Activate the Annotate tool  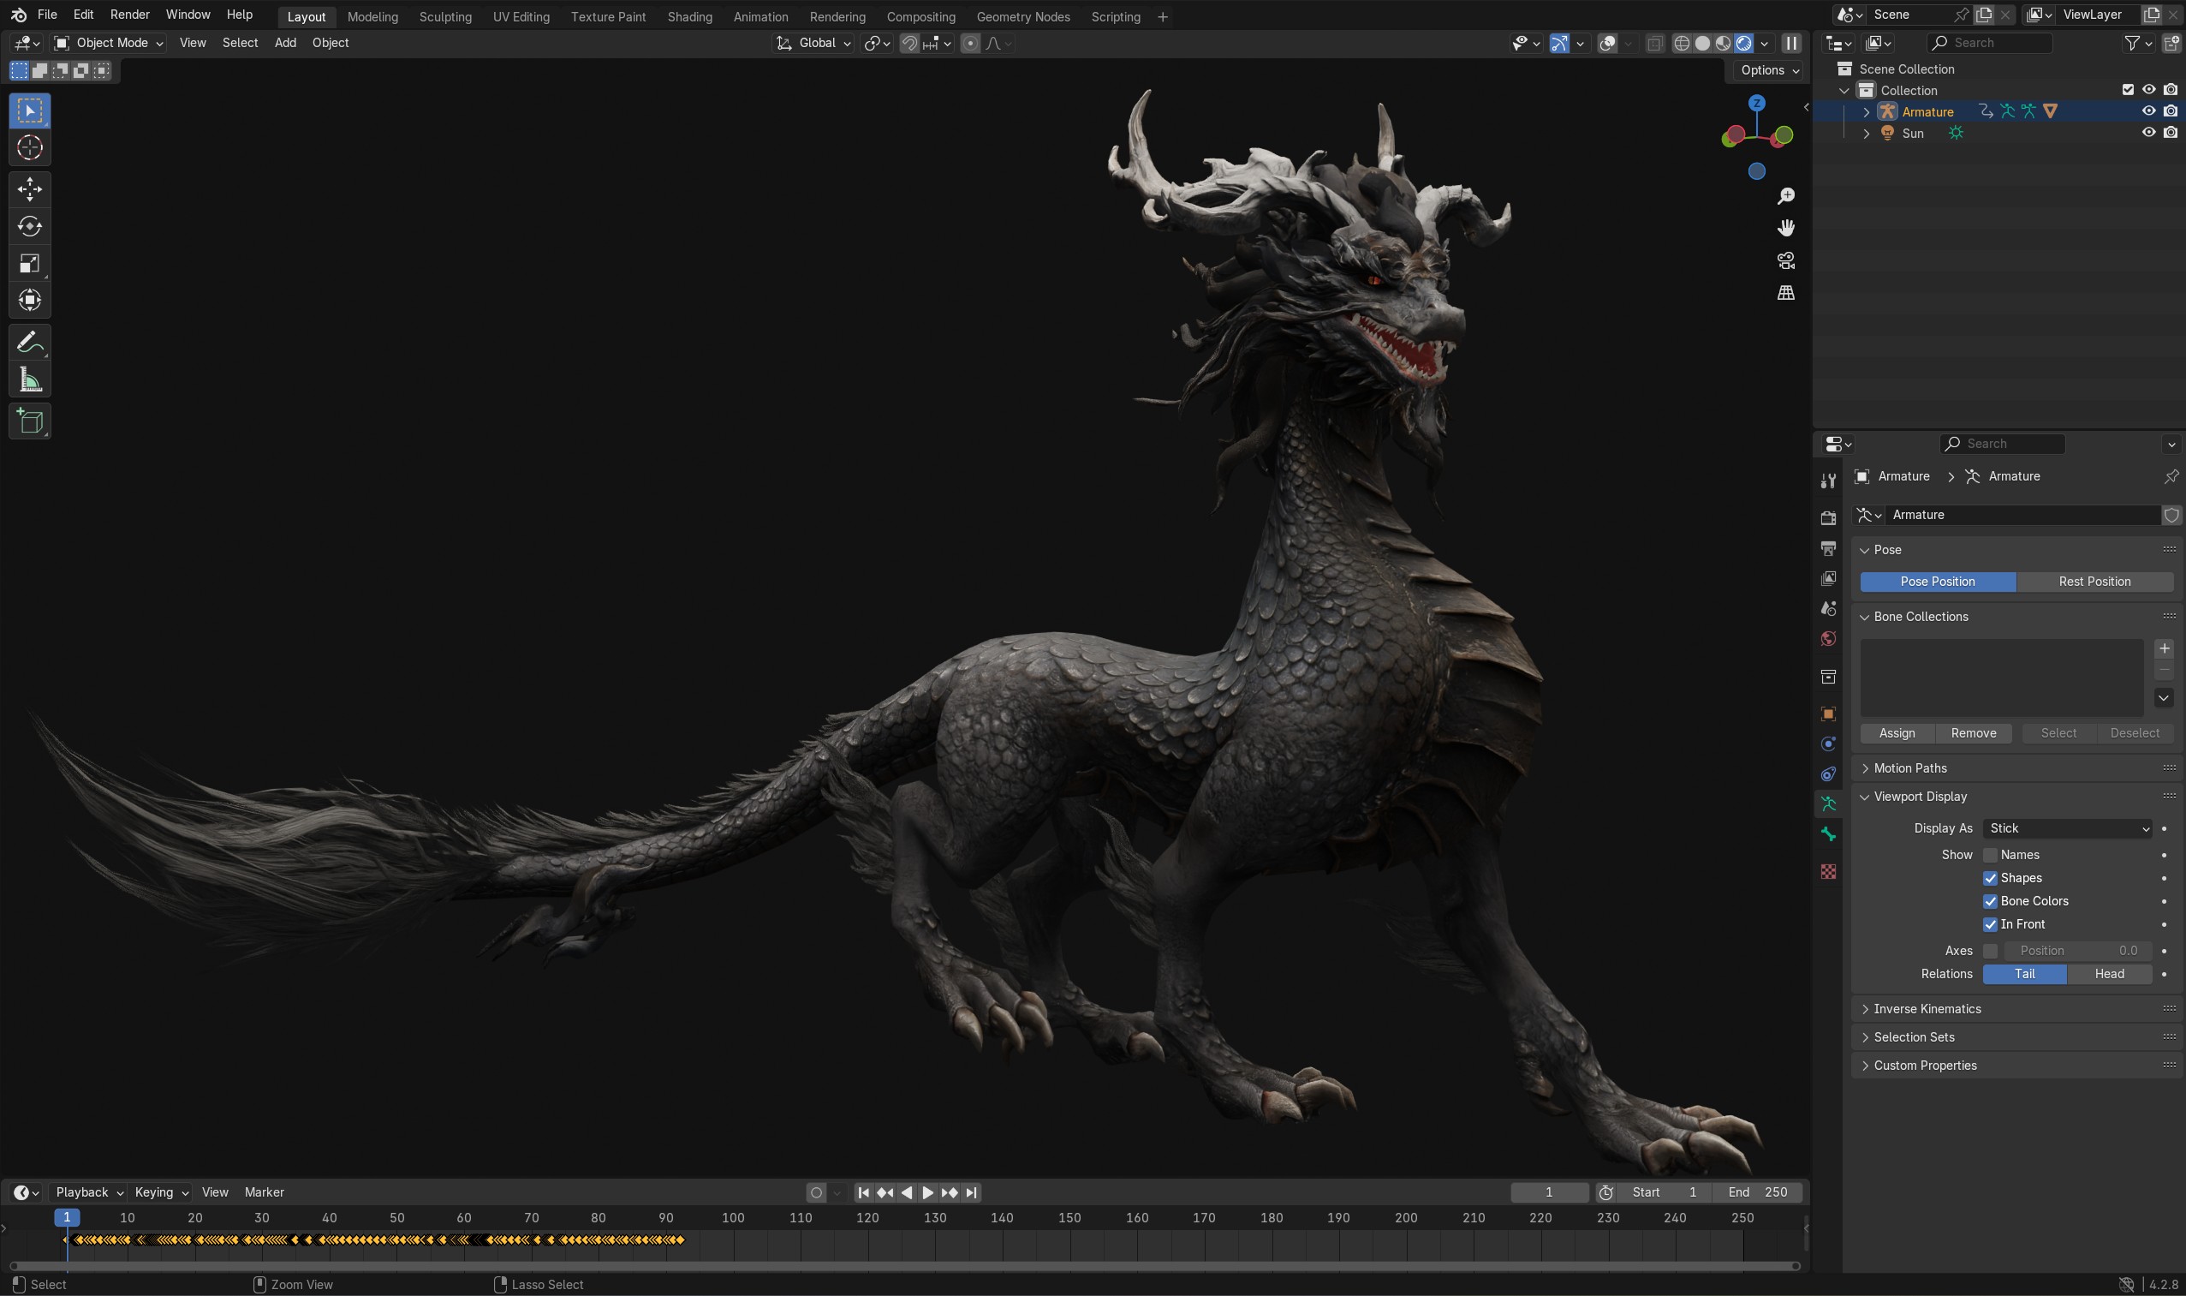(30, 343)
